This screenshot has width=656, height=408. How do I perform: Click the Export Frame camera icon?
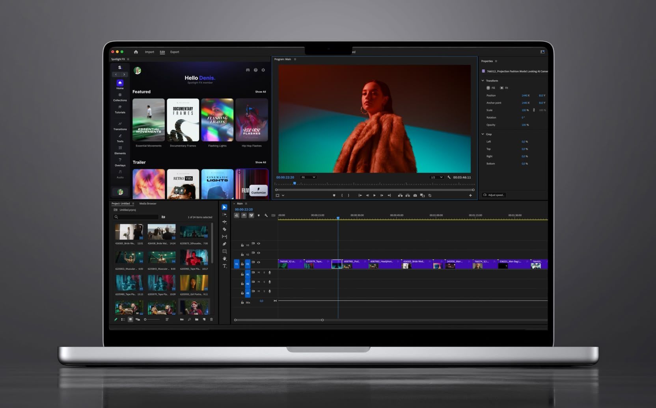(415, 195)
